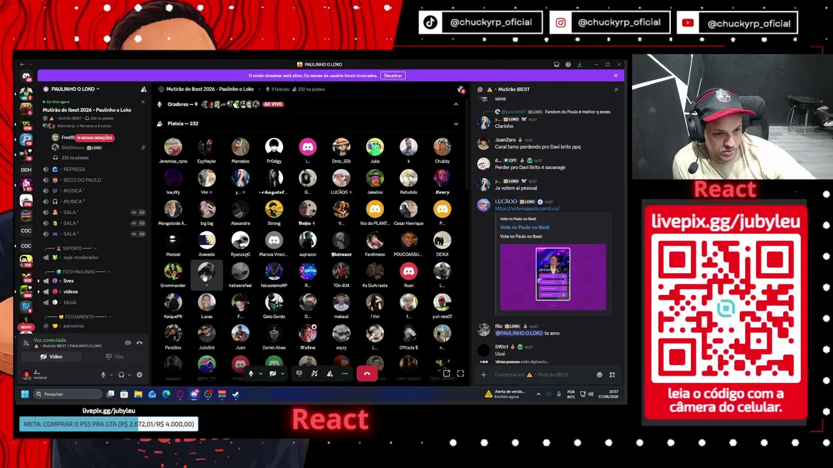Toggle noise suppression in voice panel
The image size is (833, 468).
pyautogui.click(x=128, y=343)
